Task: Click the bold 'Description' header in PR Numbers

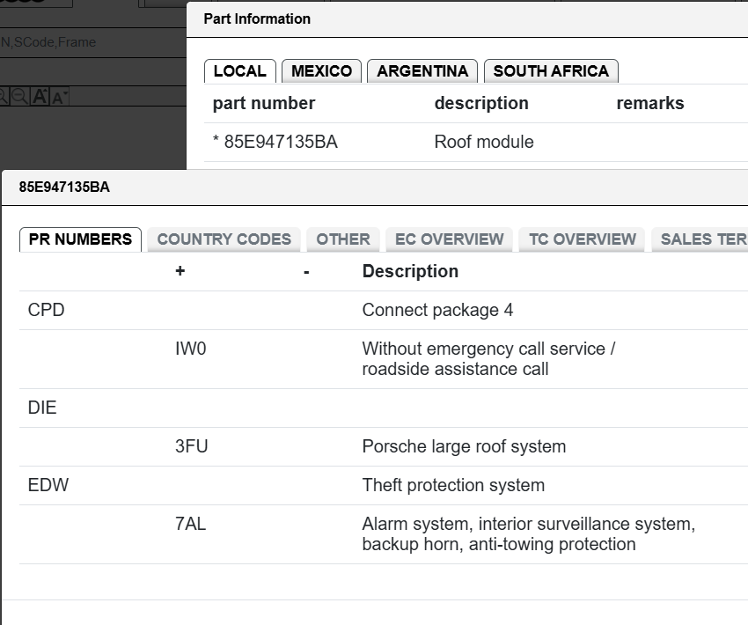Action: (410, 271)
